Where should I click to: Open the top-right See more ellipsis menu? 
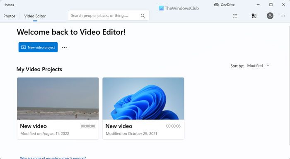click(x=283, y=16)
